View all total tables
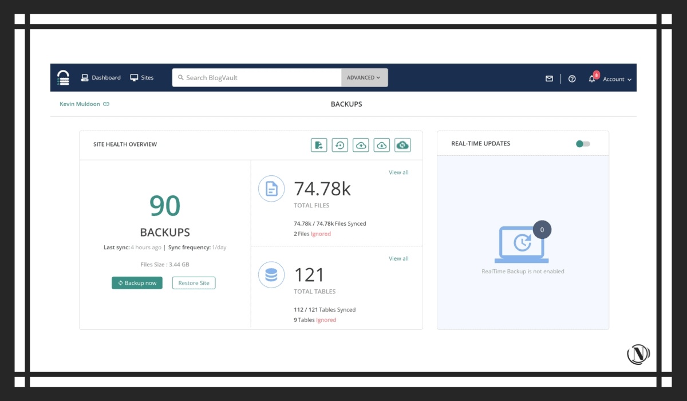 pyautogui.click(x=398, y=258)
